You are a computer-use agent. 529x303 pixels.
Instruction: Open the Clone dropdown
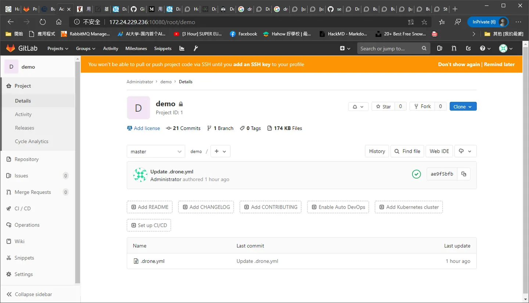[463, 107]
